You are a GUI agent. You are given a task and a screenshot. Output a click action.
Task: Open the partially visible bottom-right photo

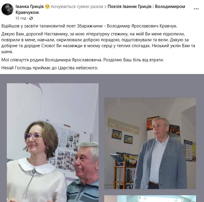[150, 199]
